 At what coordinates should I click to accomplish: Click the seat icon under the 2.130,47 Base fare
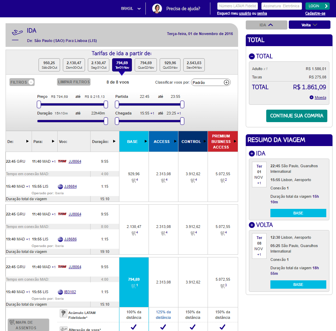[x=134, y=233]
